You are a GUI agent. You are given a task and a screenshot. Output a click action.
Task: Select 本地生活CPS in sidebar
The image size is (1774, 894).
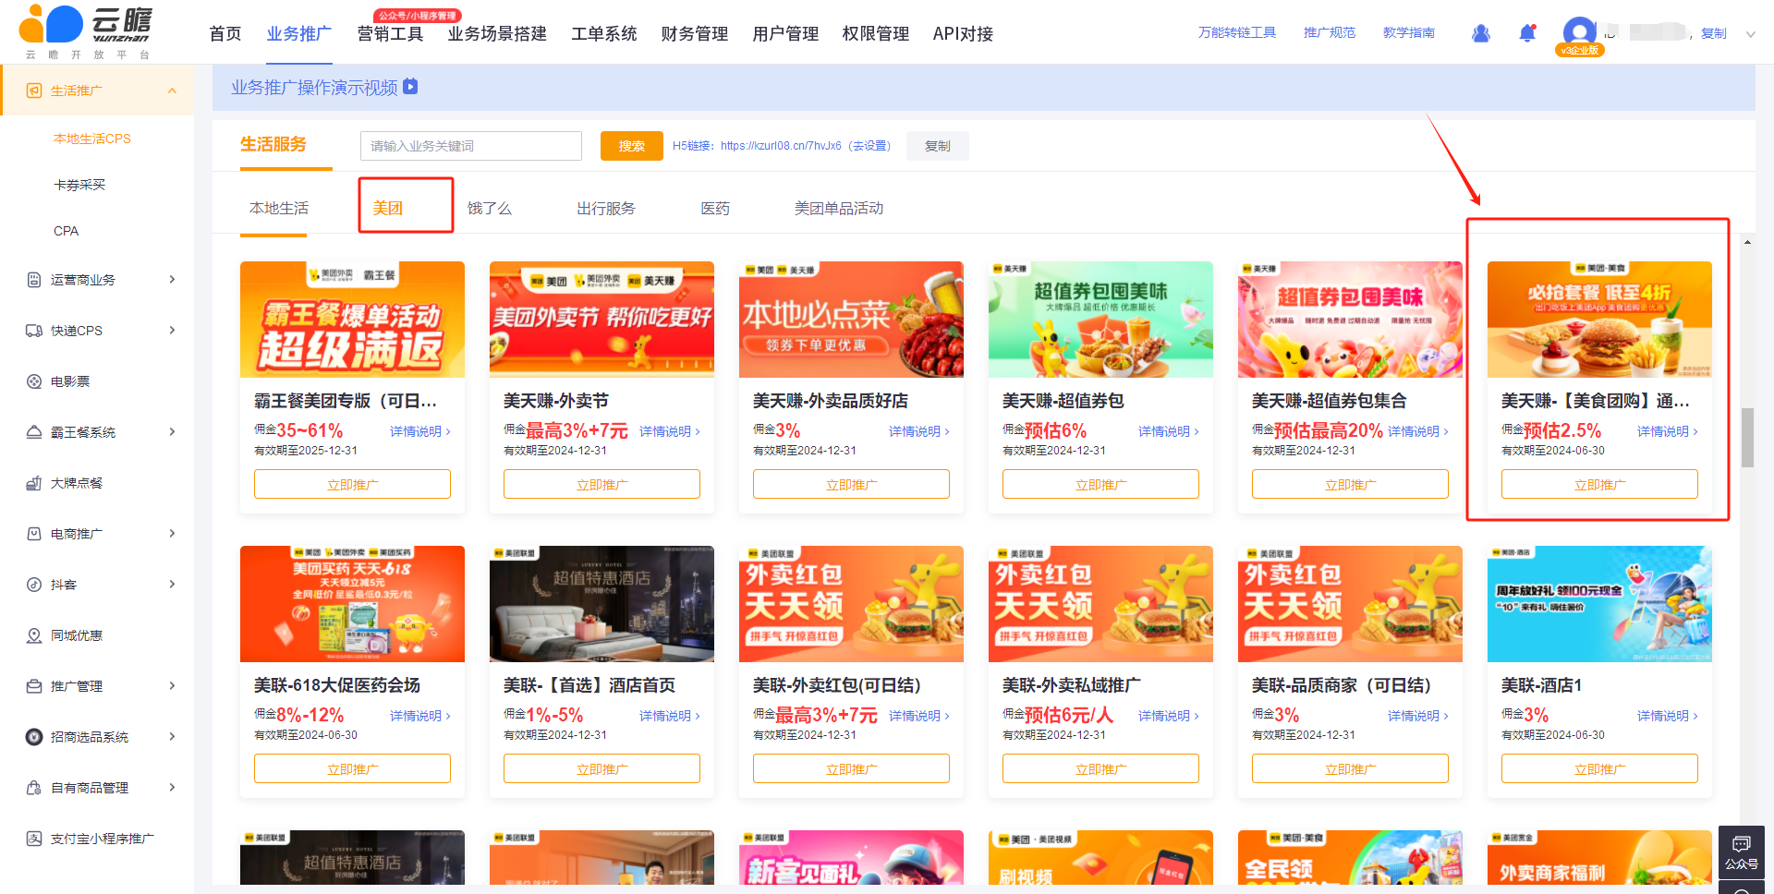point(92,139)
